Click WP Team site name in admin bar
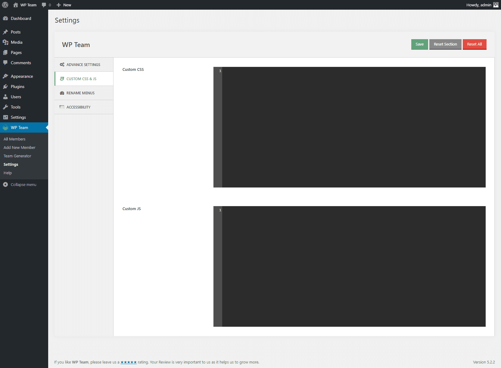This screenshot has width=501, height=368. point(28,5)
